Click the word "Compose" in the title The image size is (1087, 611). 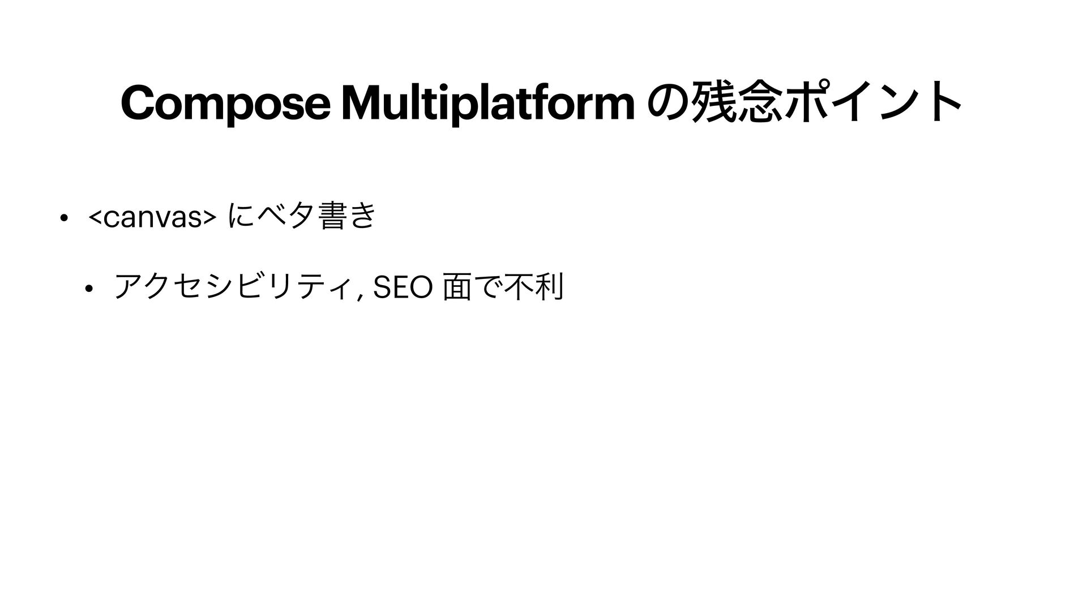tap(224, 104)
